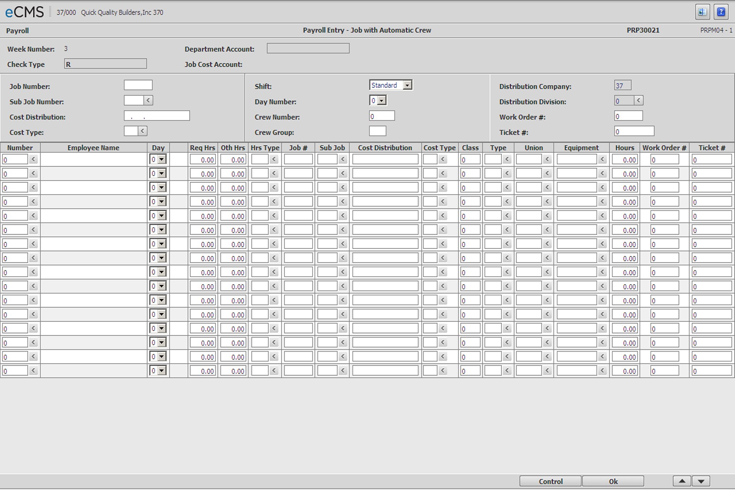This screenshot has height=490, width=735.
Task: Expand Day dropdown in last grid row
Action: [162, 371]
